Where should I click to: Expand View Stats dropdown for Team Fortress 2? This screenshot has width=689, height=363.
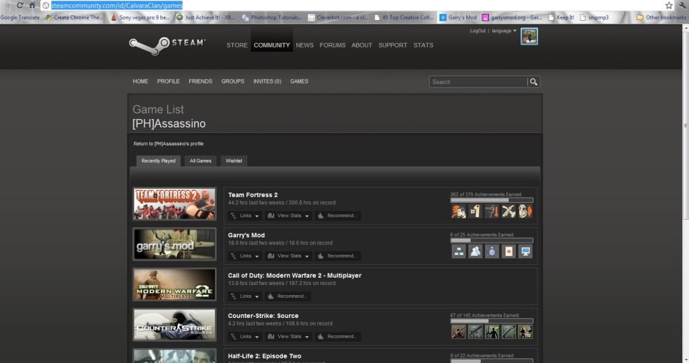[x=288, y=216]
